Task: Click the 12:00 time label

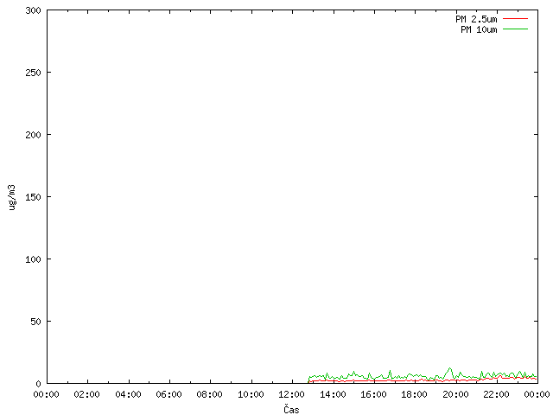Action: pyautogui.click(x=292, y=394)
